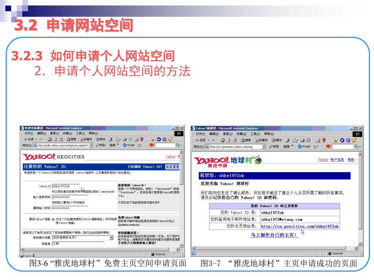Image resolution: width=374 pixels, height=280 pixels.
Task: Click History icon in right IE window toolbar
Action: pyautogui.click(x=287, y=140)
